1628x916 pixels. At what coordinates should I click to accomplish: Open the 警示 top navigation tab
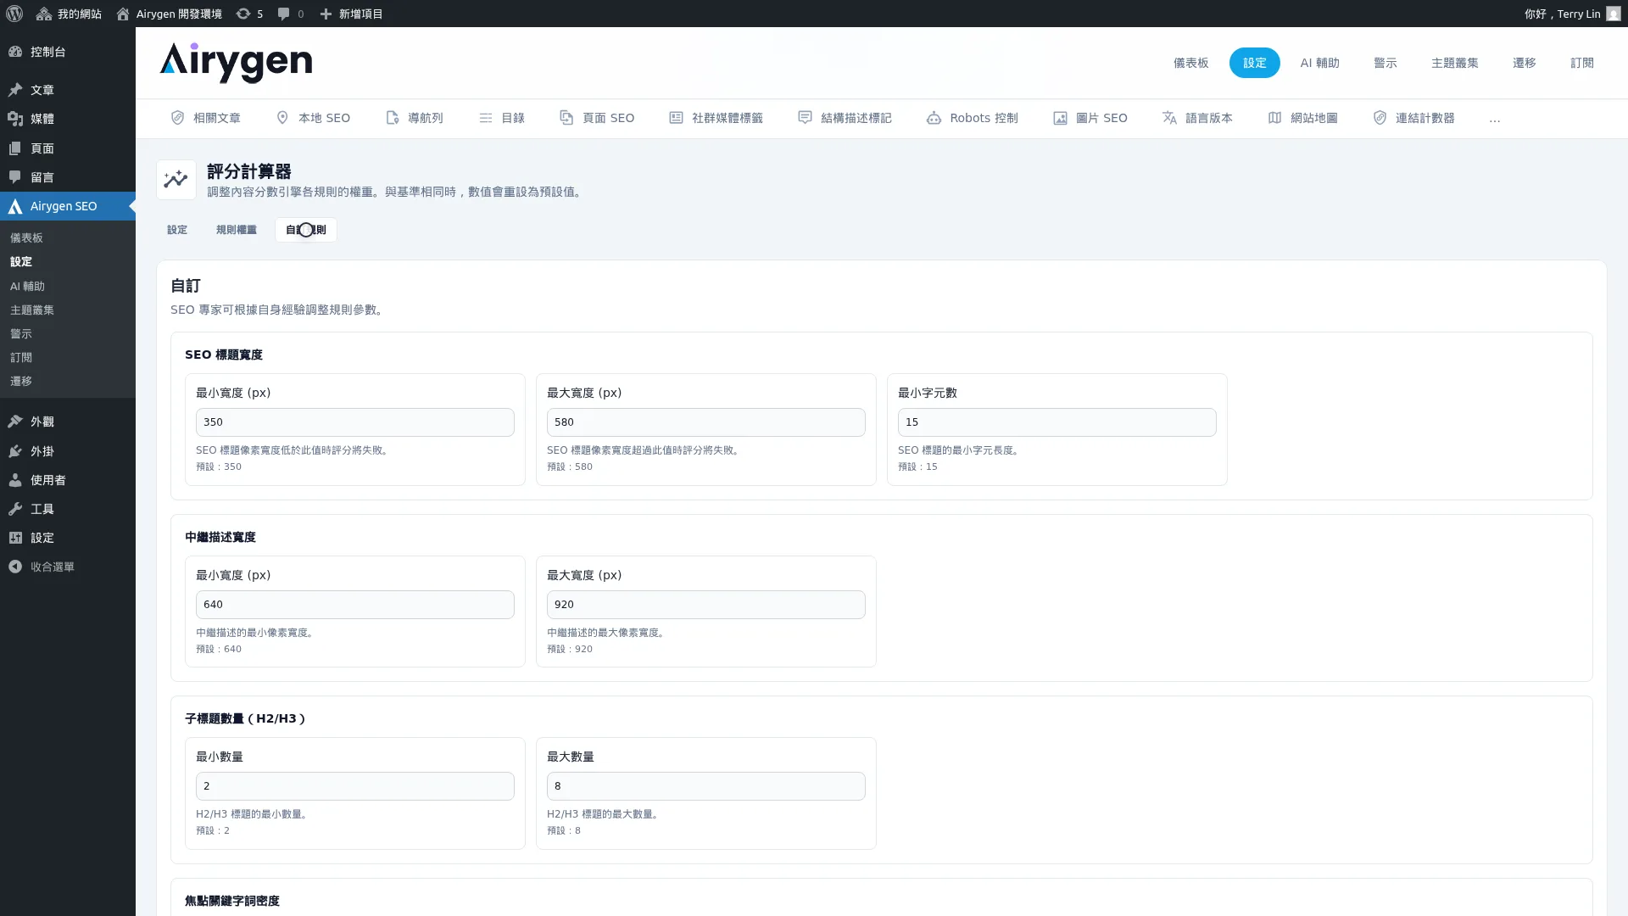(1385, 63)
